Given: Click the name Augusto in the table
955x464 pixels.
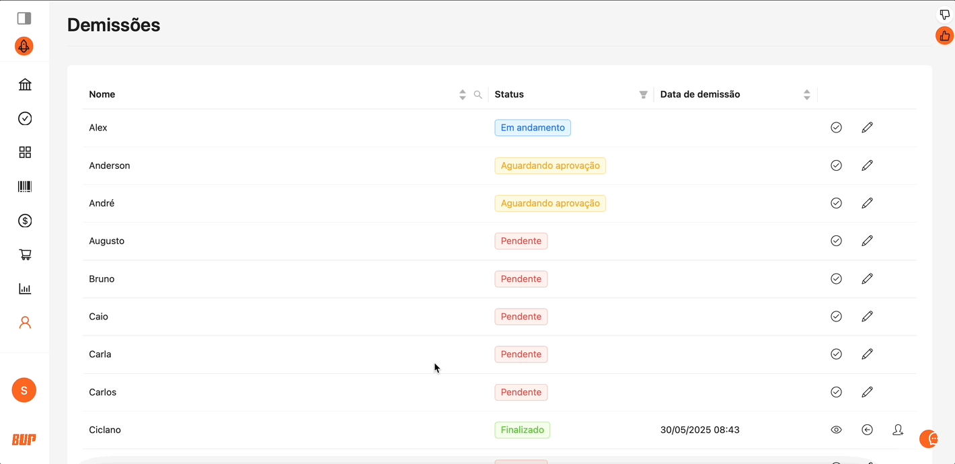Looking at the screenshot, I should point(107,241).
